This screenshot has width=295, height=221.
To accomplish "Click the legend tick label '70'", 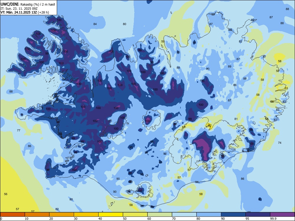I will click(x=174, y=219).
